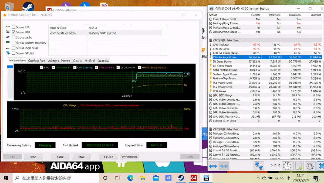324x183 pixels.
Task: Click the HWiNFO network remote monitoring icon
Action: [258, 166]
